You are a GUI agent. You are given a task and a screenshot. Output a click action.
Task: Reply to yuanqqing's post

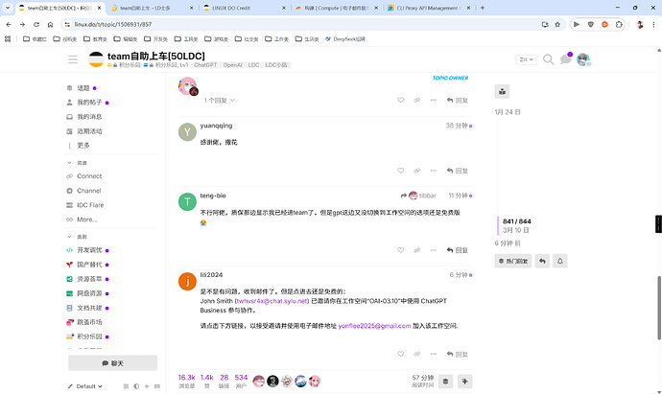[458, 171]
